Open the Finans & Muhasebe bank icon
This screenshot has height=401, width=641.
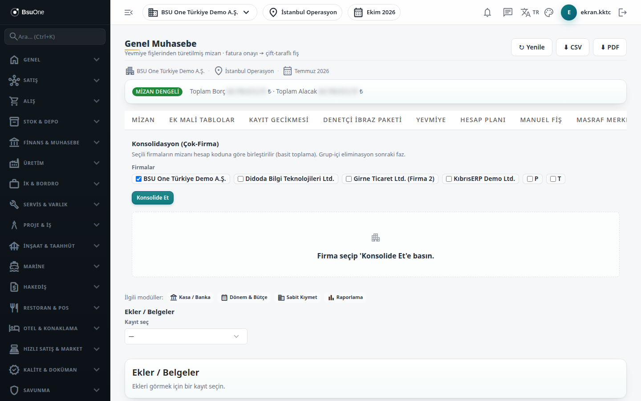pyautogui.click(x=14, y=143)
